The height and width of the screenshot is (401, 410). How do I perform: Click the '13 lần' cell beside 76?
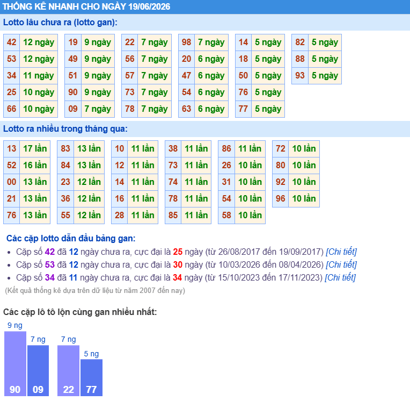(35, 216)
